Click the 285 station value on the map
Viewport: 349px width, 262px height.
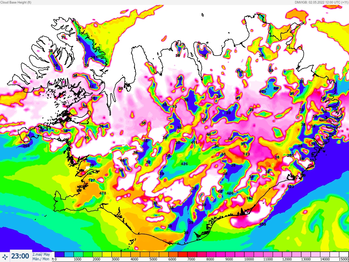pyautogui.click(x=290, y=155)
